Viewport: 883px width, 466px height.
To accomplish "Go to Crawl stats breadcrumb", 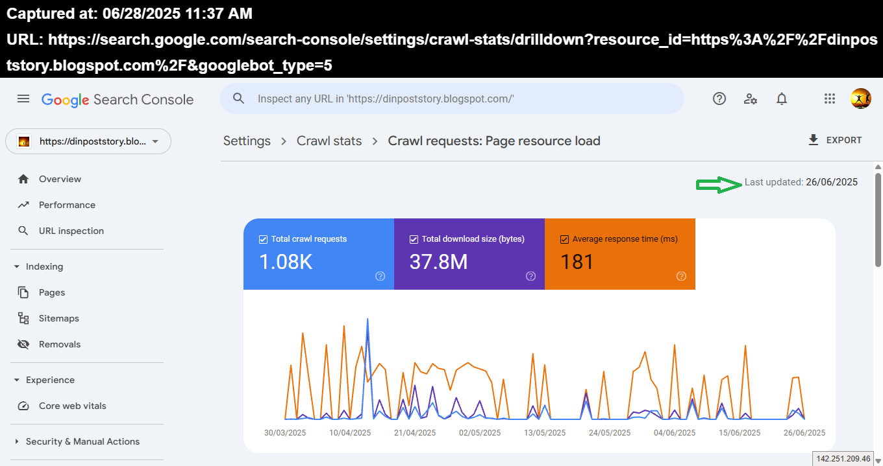I will click(x=329, y=141).
